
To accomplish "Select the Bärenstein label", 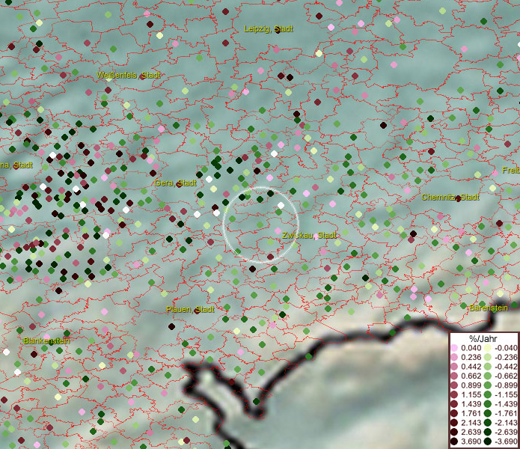I will [x=489, y=308].
